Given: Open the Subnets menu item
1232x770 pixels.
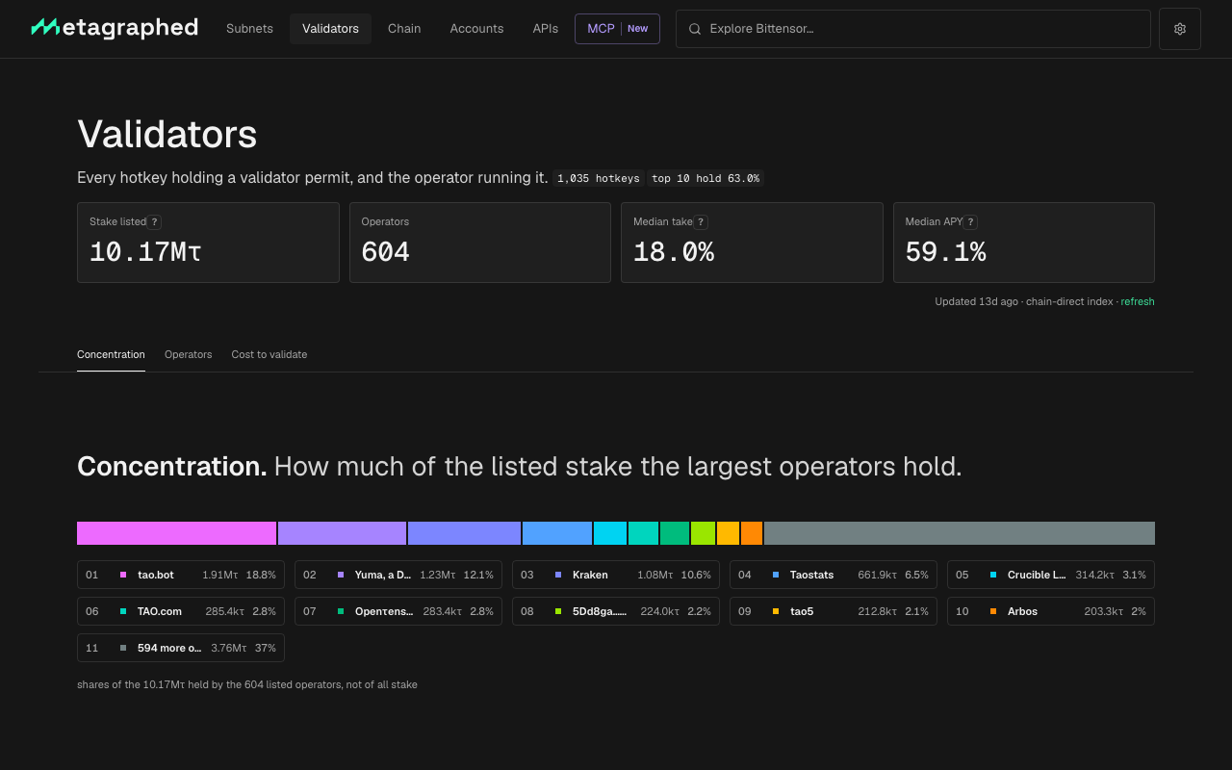Looking at the screenshot, I should click(x=249, y=29).
